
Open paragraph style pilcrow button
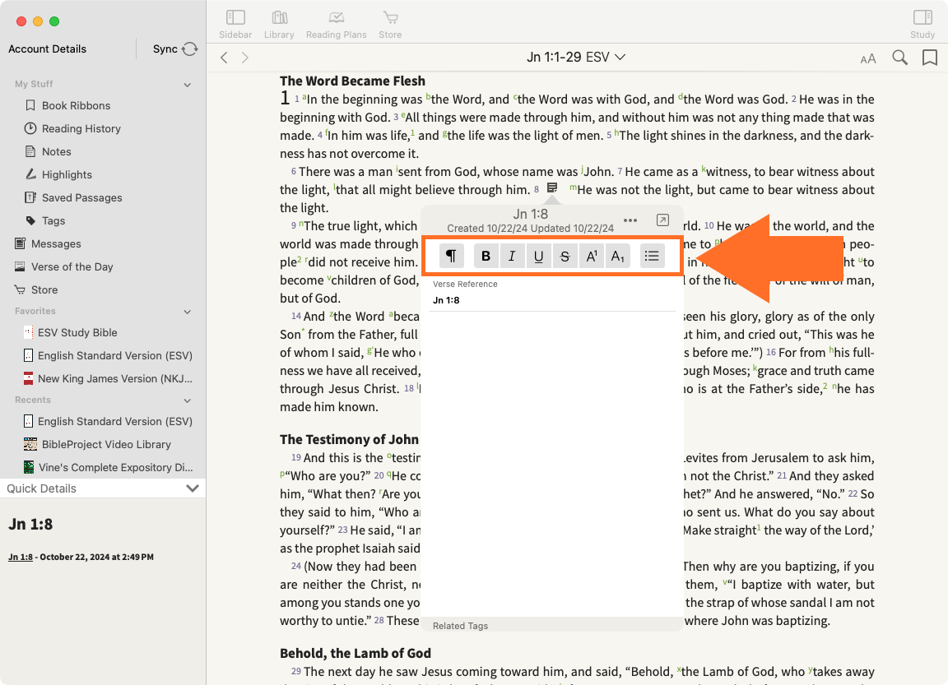(451, 256)
